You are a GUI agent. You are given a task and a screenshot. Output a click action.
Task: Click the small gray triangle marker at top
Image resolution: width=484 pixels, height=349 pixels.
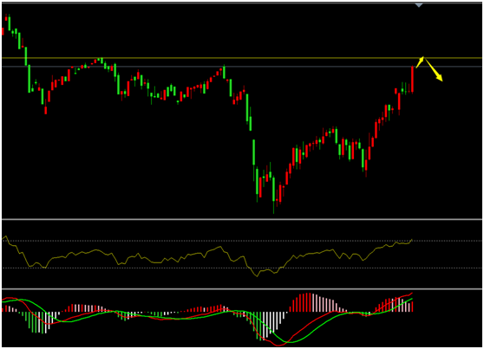(419, 5)
